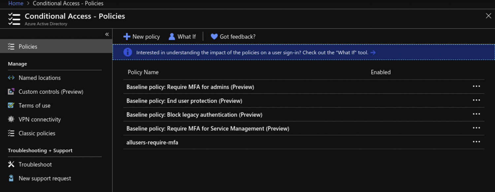Click the Custom controls icon
The height and width of the screenshot is (192, 495).
click(11, 92)
